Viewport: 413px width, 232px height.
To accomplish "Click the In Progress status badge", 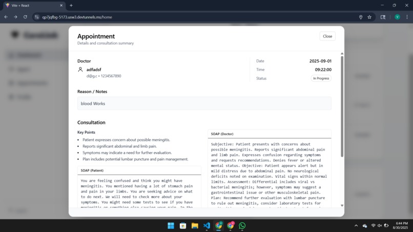I will 321,78.
